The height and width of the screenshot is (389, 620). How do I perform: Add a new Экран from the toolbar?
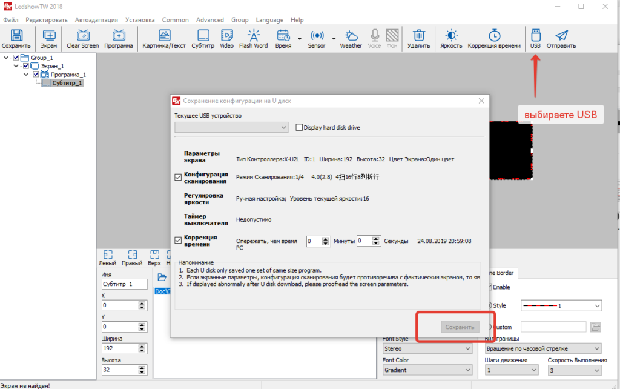(48, 39)
